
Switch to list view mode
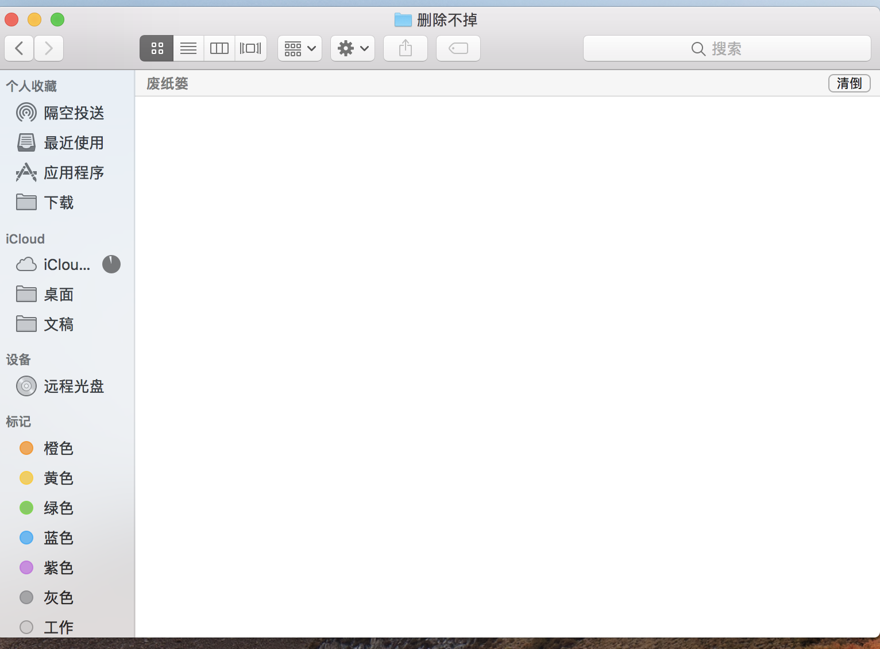[x=188, y=48]
